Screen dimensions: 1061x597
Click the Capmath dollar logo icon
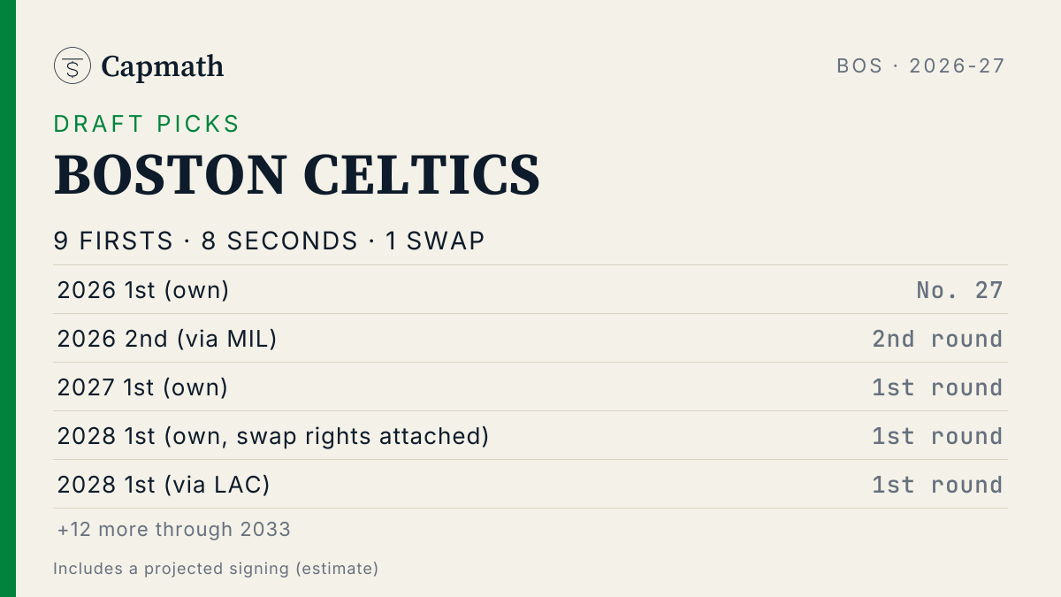coord(73,65)
